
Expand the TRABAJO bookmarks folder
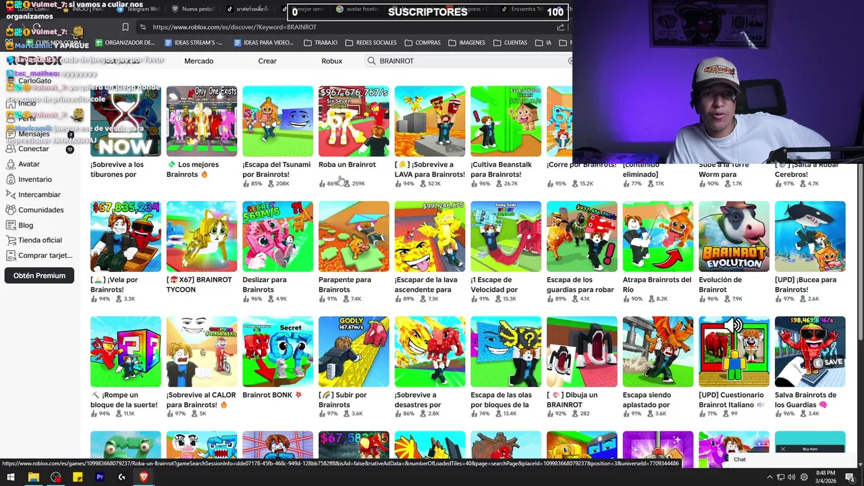point(321,43)
